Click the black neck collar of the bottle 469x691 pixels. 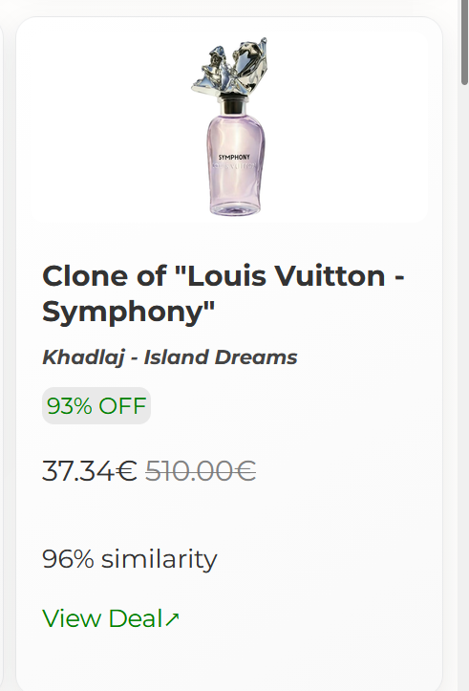click(x=232, y=106)
